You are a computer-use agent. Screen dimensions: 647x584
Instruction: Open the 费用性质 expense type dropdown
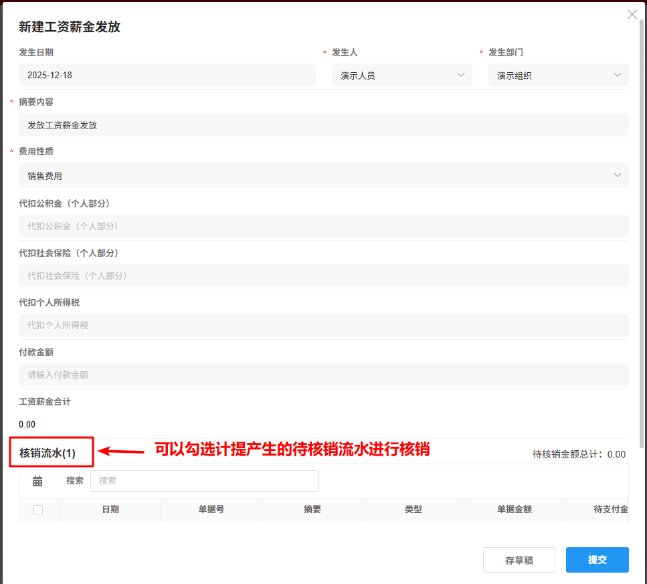point(324,175)
